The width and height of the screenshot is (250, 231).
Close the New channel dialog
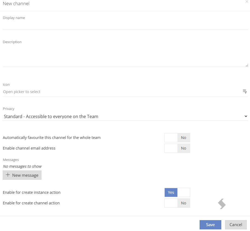tap(247, 2)
